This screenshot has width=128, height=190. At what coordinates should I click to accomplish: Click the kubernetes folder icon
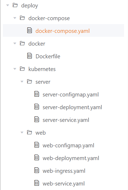(x=22, y=69)
